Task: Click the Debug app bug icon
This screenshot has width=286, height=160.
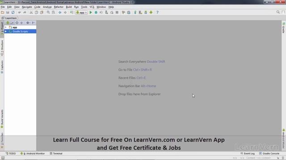Action: [96, 12]
